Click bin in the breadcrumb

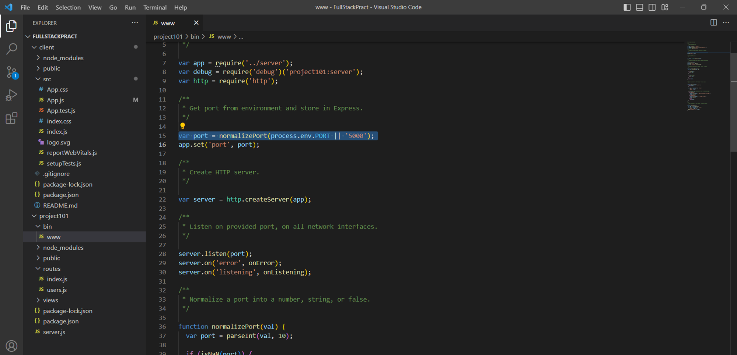[x=195, y=37]
